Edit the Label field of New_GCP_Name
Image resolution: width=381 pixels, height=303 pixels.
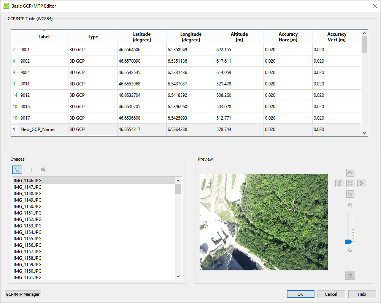click(x=43, y=129)
